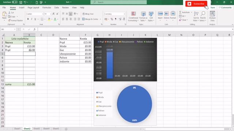Open Sort & Filter menu

coord(196,16)
